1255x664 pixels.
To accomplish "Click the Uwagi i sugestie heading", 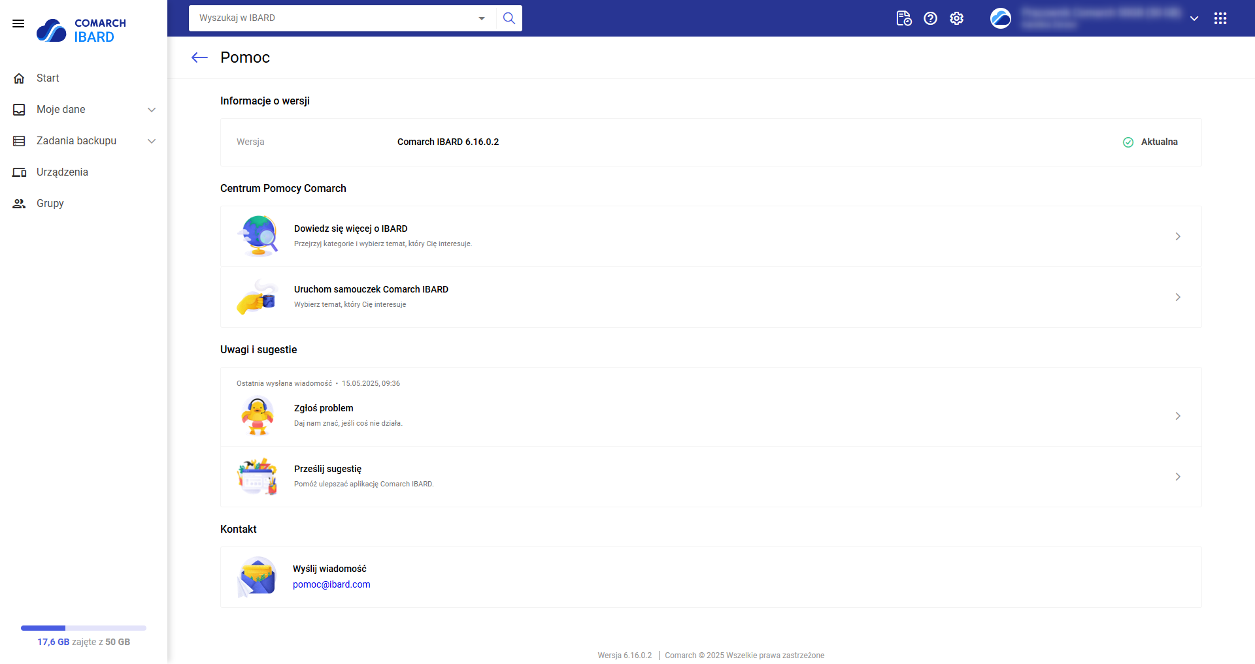I will point(259,349).
